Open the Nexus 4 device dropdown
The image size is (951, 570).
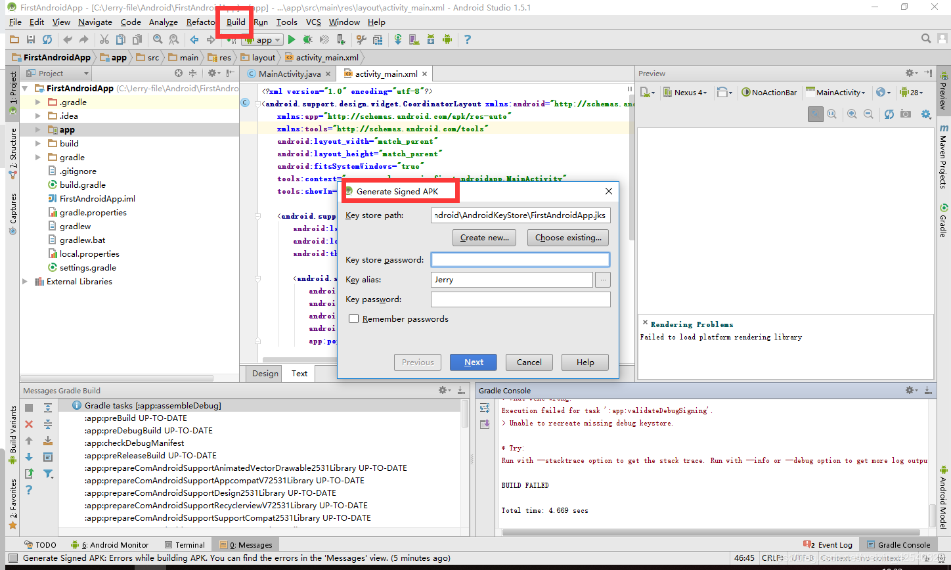(x=685, y=92)
